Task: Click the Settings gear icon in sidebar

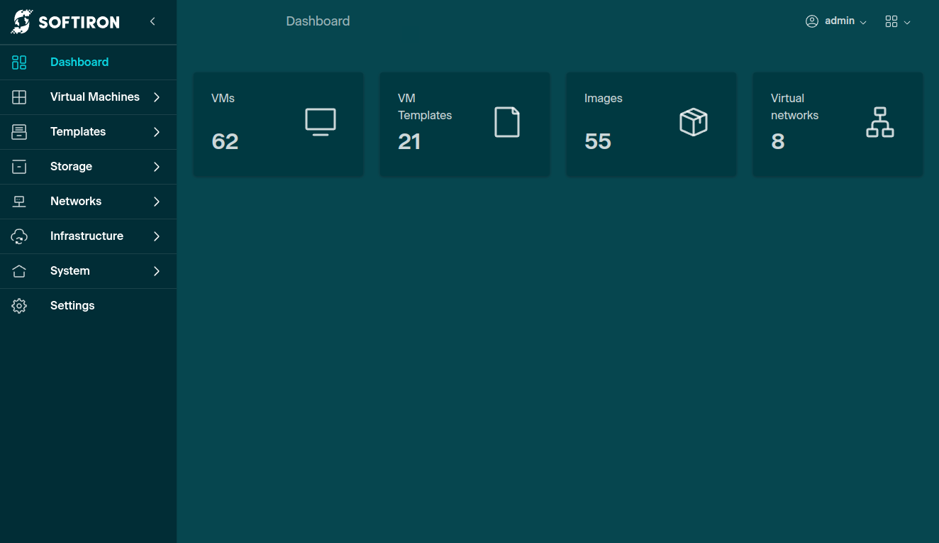Action: coord(19,306)
